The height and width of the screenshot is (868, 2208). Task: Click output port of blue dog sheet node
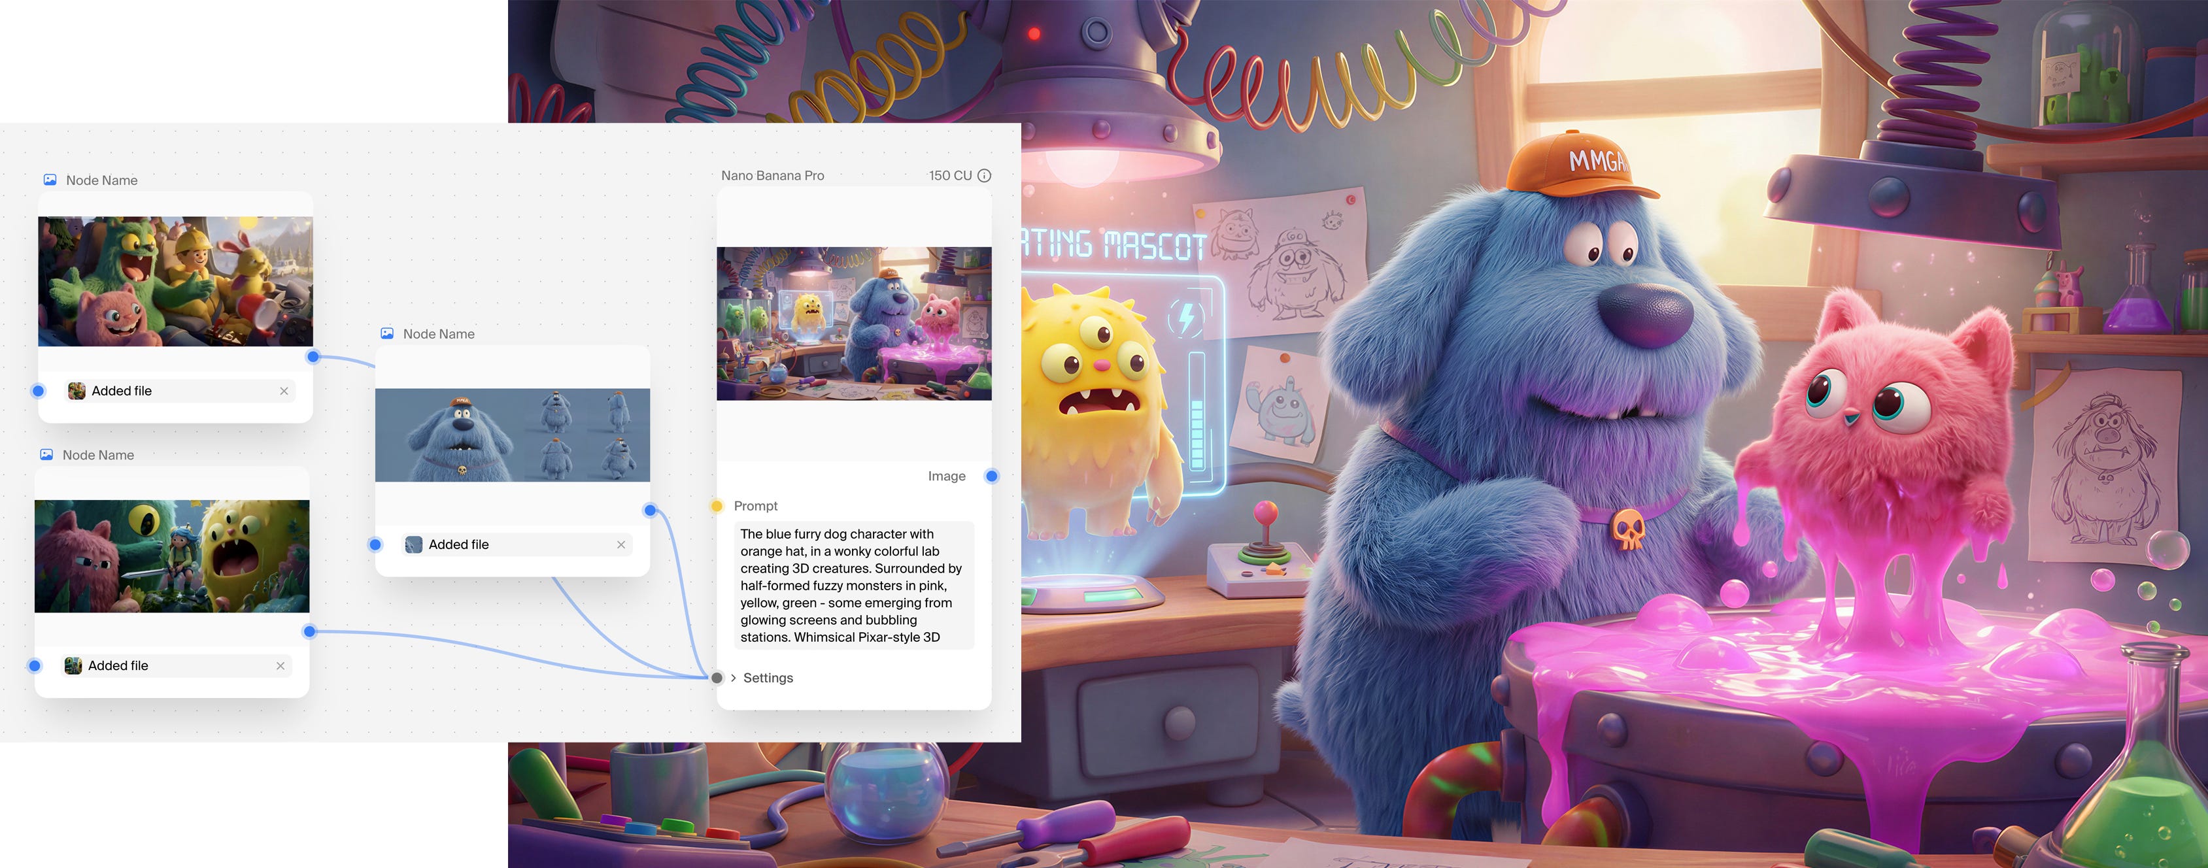[650, 510]
